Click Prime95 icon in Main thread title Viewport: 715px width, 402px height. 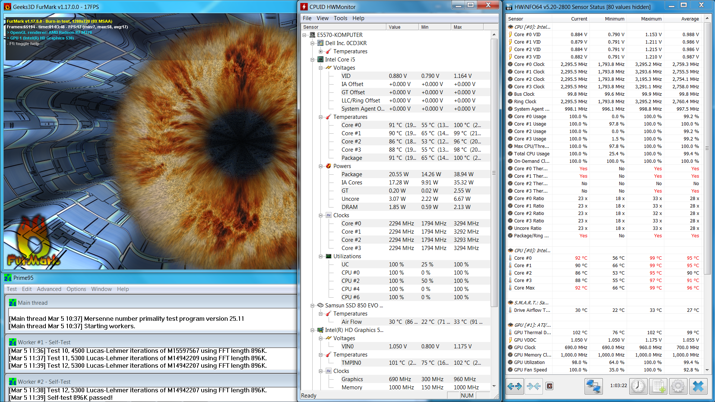click(13, 303)
